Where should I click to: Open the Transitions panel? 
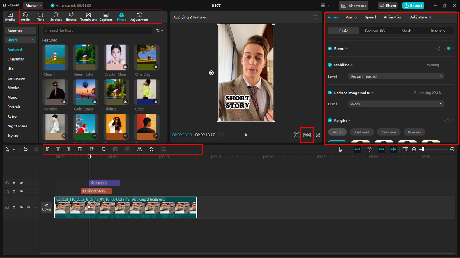pyautogui.click(x=88, y=17)
